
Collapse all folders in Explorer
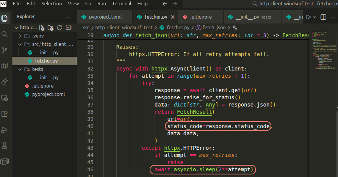[69, 28]
